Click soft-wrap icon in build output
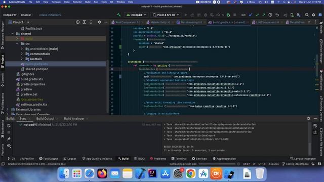Image resolution: width=324 pixels, height=182 pixels. (x=315, y=126)
